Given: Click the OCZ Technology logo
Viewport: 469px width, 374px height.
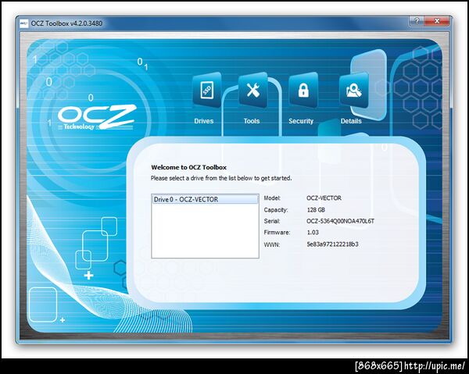Looking at the screenshot, I should 97,117.
